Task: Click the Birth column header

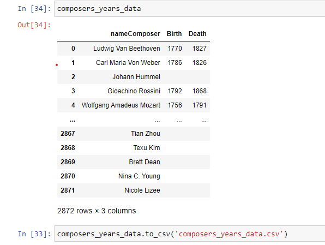Action: click(x=174, y=34)
